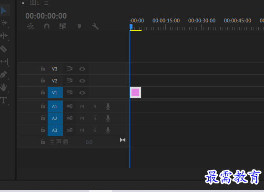The height and width of the screenshot is (192, 264).
Task: Close the sequence tab
Action: pyautogui.click(x=23, y=3)
